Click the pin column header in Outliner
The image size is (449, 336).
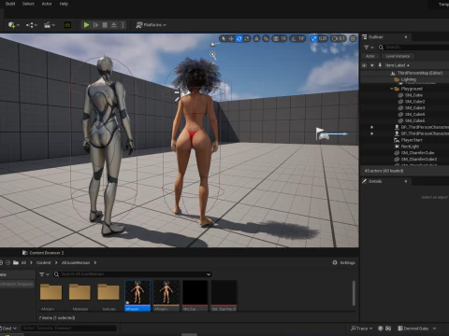(380, 65)
